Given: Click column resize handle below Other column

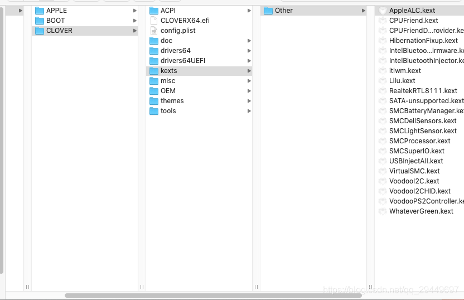Looking at the screenshot, I should point(370,287).
